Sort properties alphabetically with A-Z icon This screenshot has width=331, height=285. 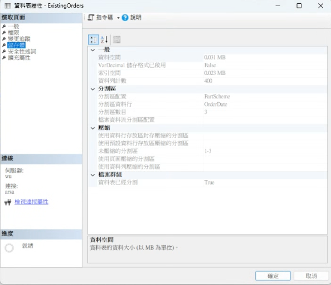pyautogui.click(x=104, y=39)
